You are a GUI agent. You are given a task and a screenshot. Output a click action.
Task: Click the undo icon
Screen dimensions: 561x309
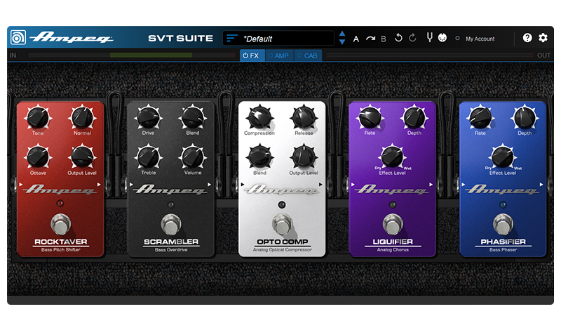[x=398, y=38]
